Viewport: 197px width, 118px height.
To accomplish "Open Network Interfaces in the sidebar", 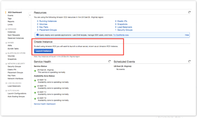I will (x=16, y=78).
